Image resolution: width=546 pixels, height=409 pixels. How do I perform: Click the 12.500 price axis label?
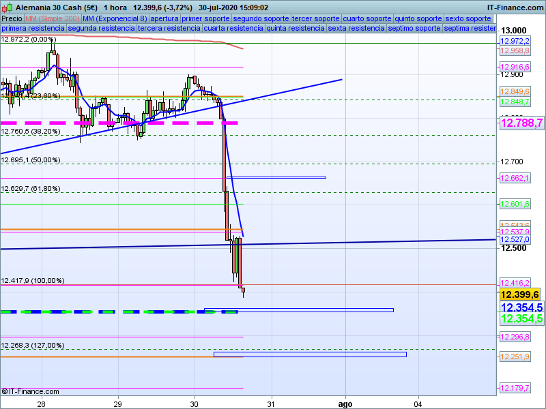coord(514,248)
